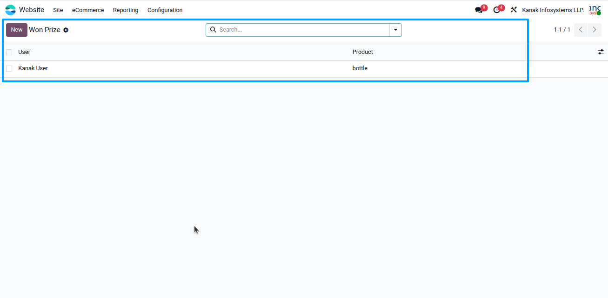Sort by the User column header
Image resolution: width=608 pixels, height=298 pixels.
[x=24, y=52]
